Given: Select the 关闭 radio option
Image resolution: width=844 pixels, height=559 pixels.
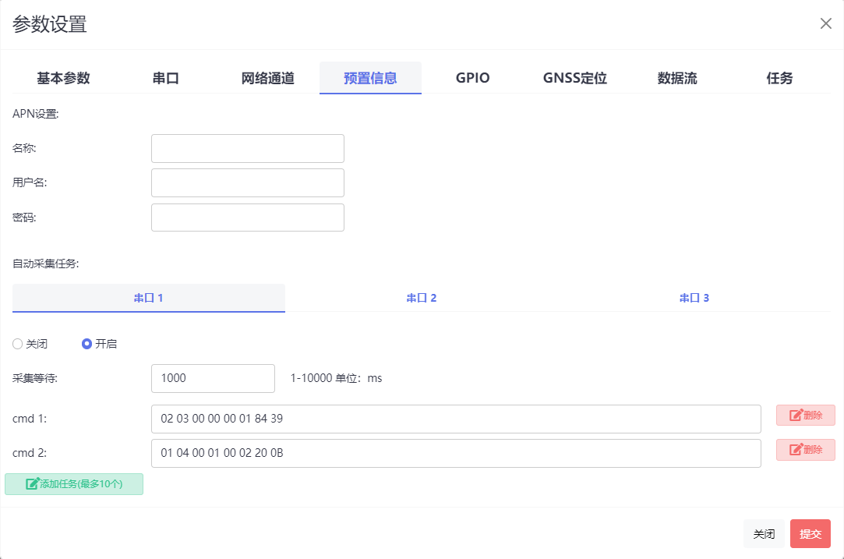Looking at the screenshot, I should pyautogui.click(x=16, y=343).
